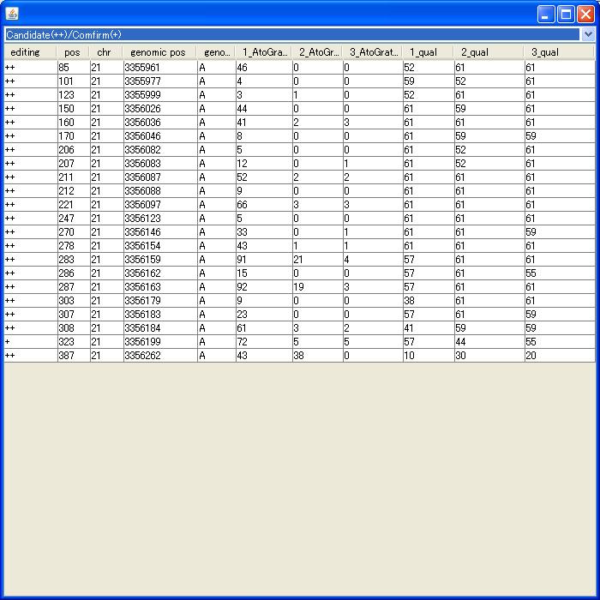Click pos cell 283
Screen dimensions: 600x600
click(74, 260)
